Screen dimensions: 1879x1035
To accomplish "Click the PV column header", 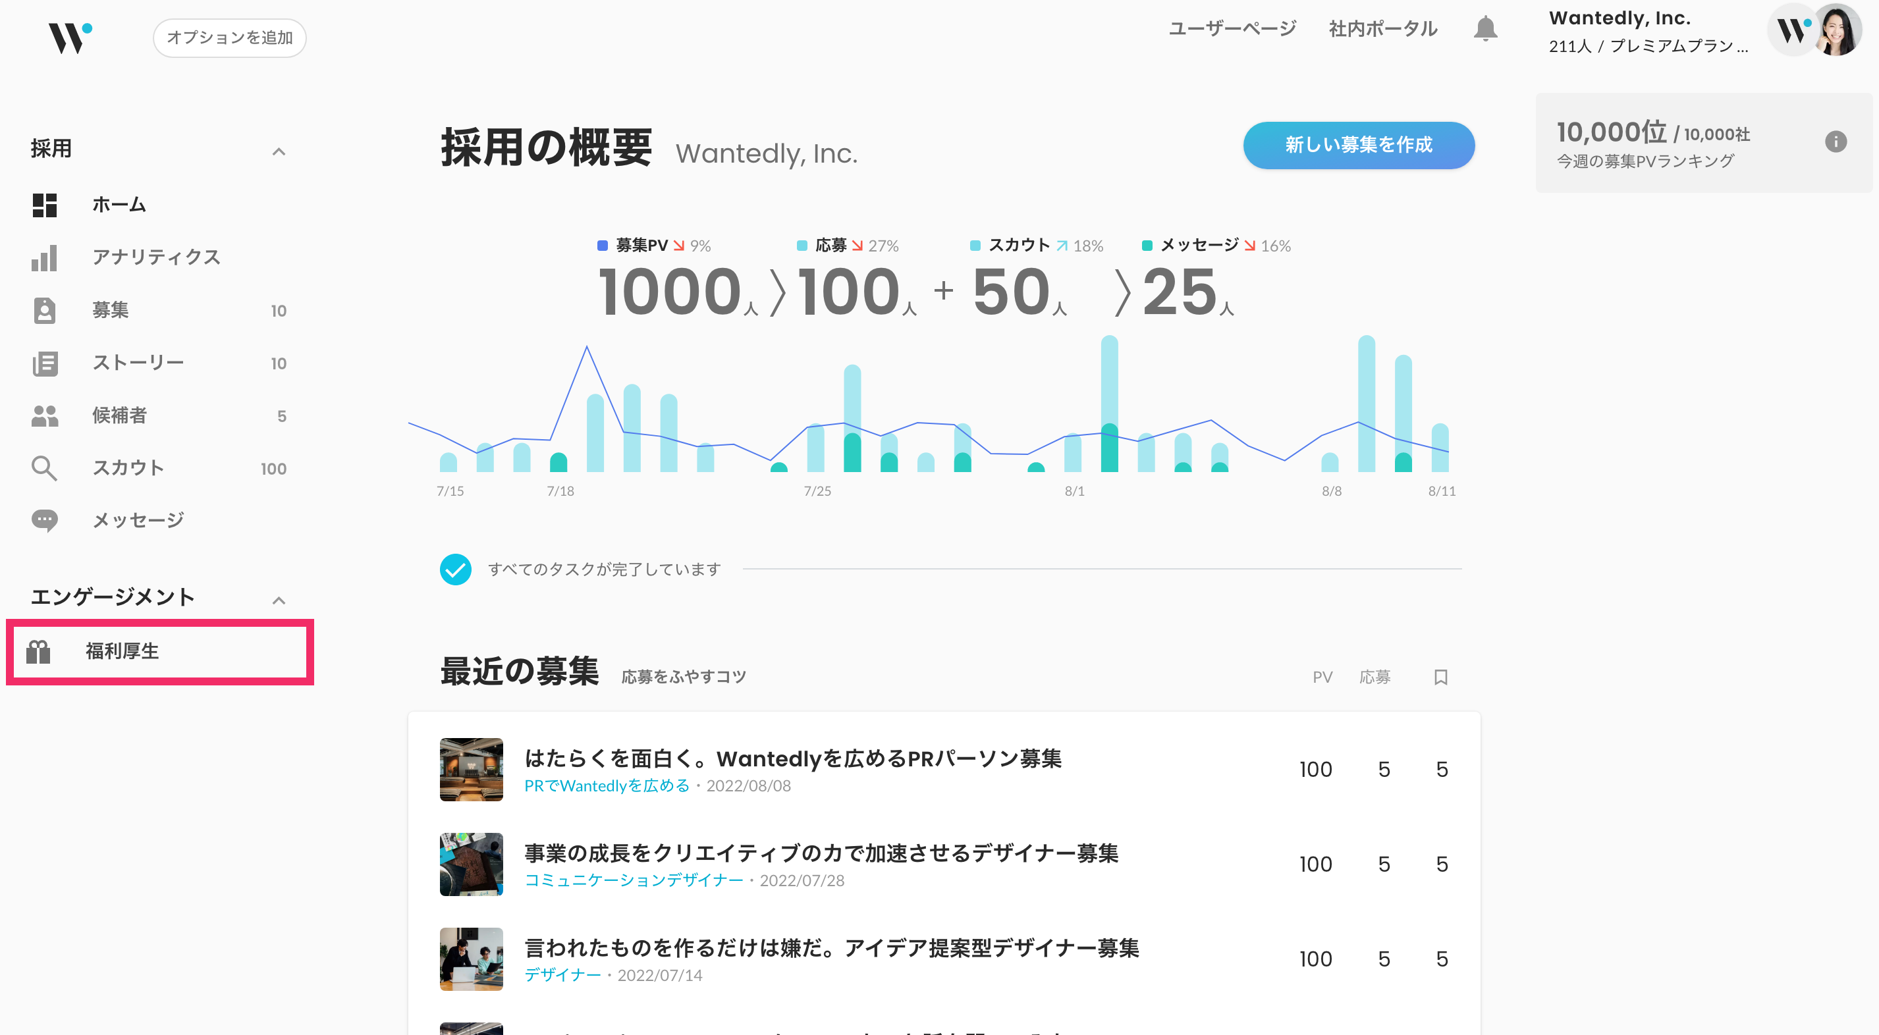I will pos(1322,677).
